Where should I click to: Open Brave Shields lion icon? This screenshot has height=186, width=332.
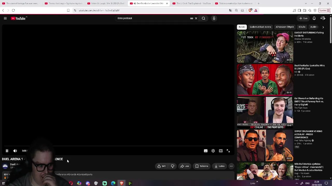(250, 10)
